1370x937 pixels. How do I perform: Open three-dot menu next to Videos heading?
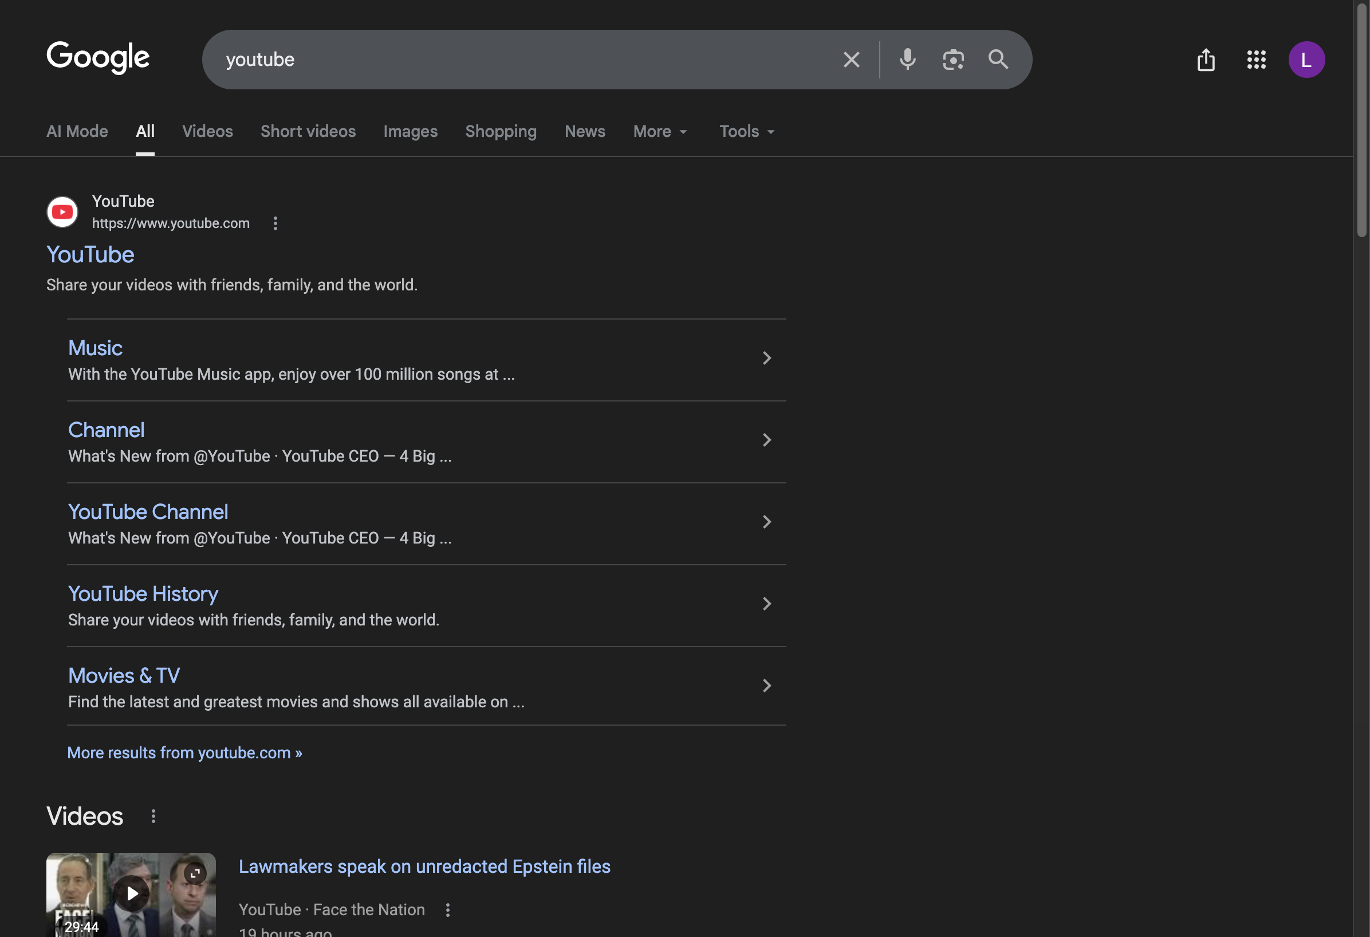tap(153, 816)
